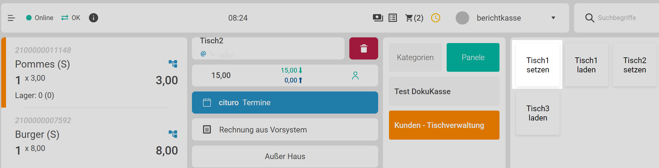Click the customer person icon
The height and width of the screenshot is (168, 659).
click(x=355, y=76)
